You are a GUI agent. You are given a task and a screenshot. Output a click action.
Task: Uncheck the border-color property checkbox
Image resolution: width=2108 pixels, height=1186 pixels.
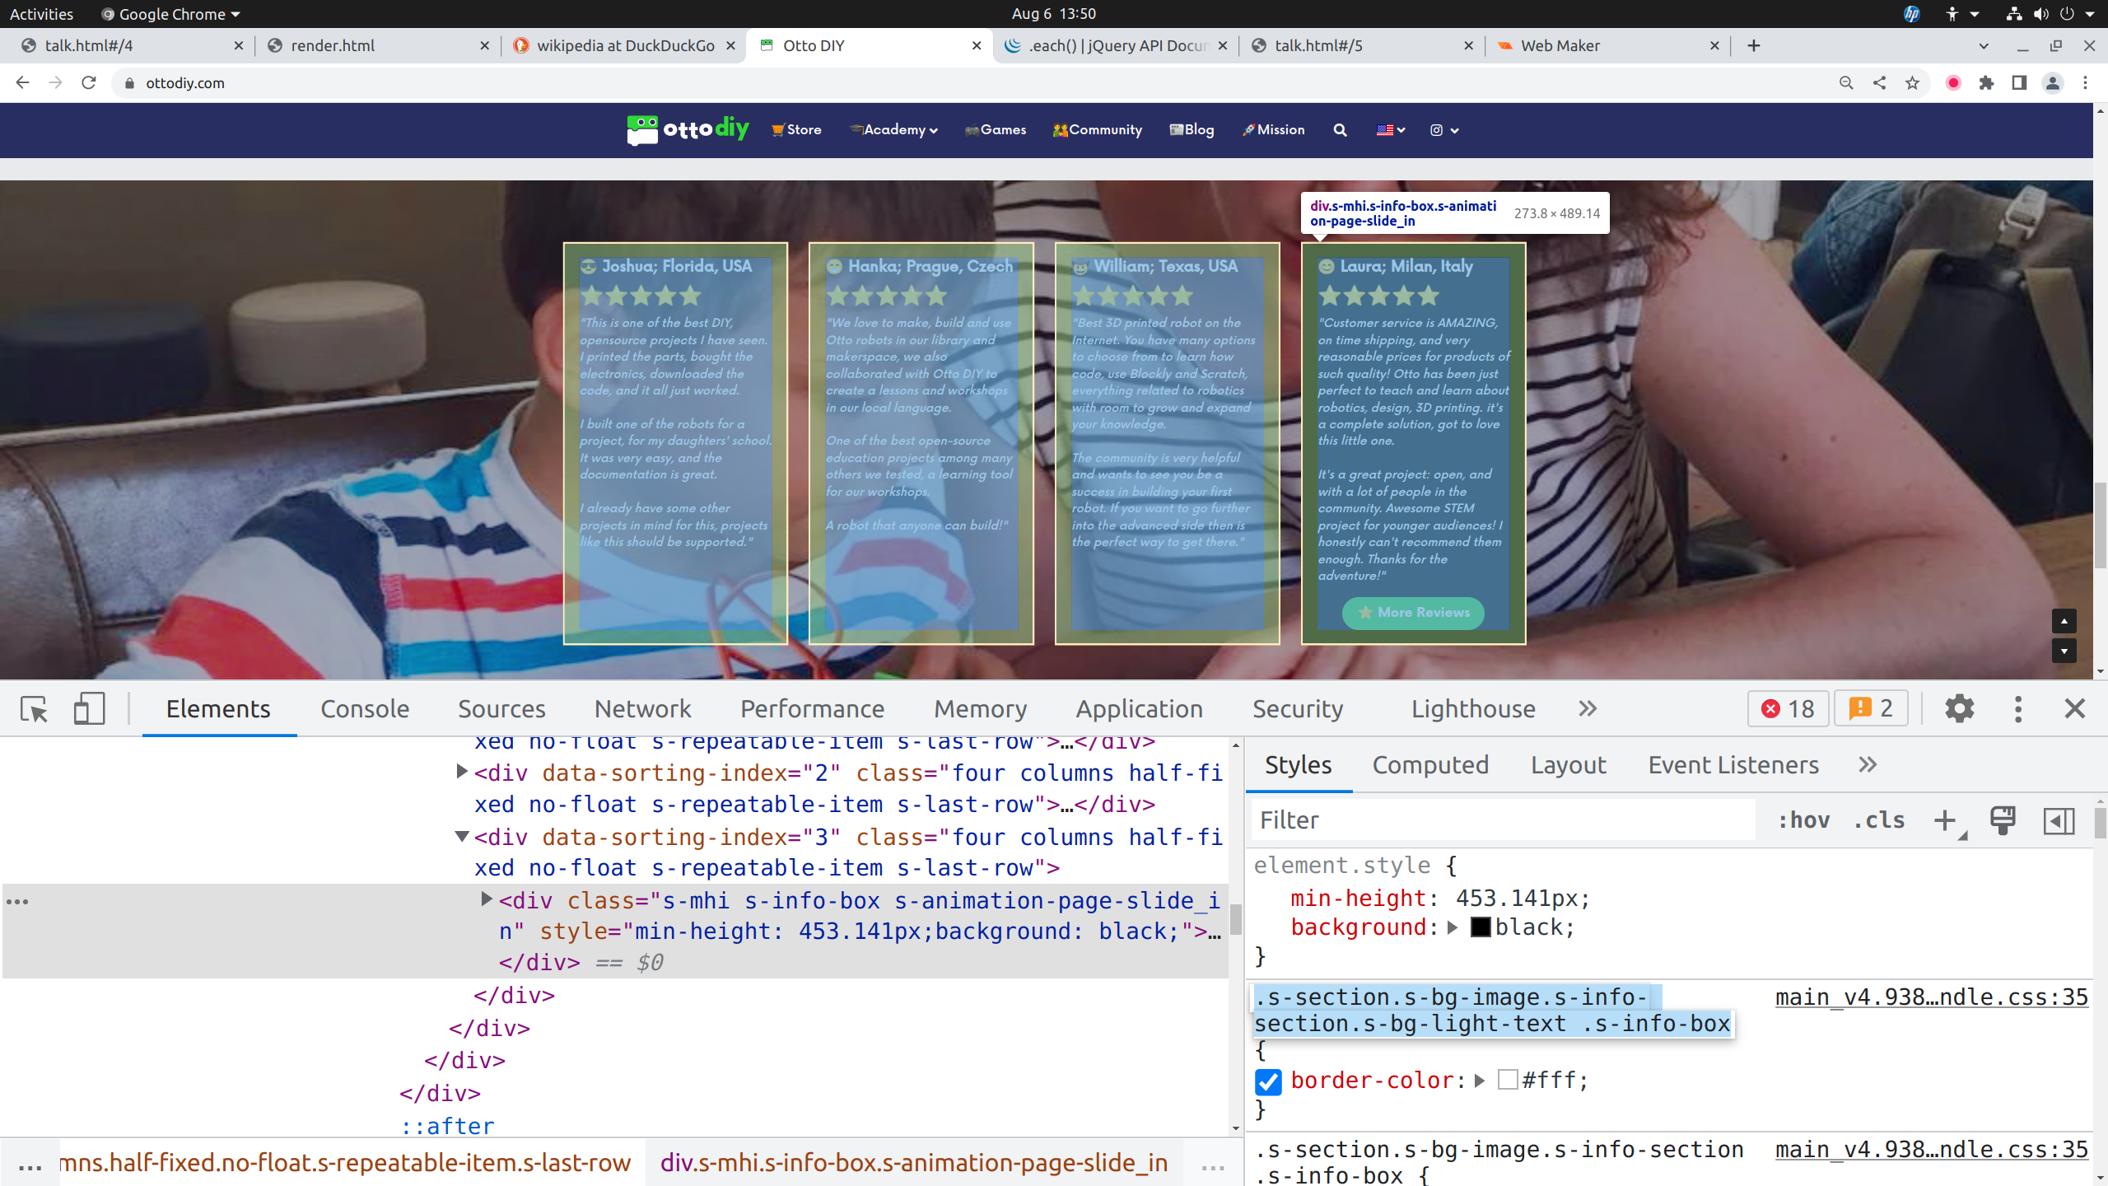click(x=1269, y=1081)
